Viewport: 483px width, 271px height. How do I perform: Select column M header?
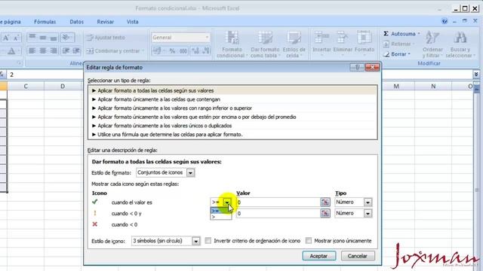396,87
